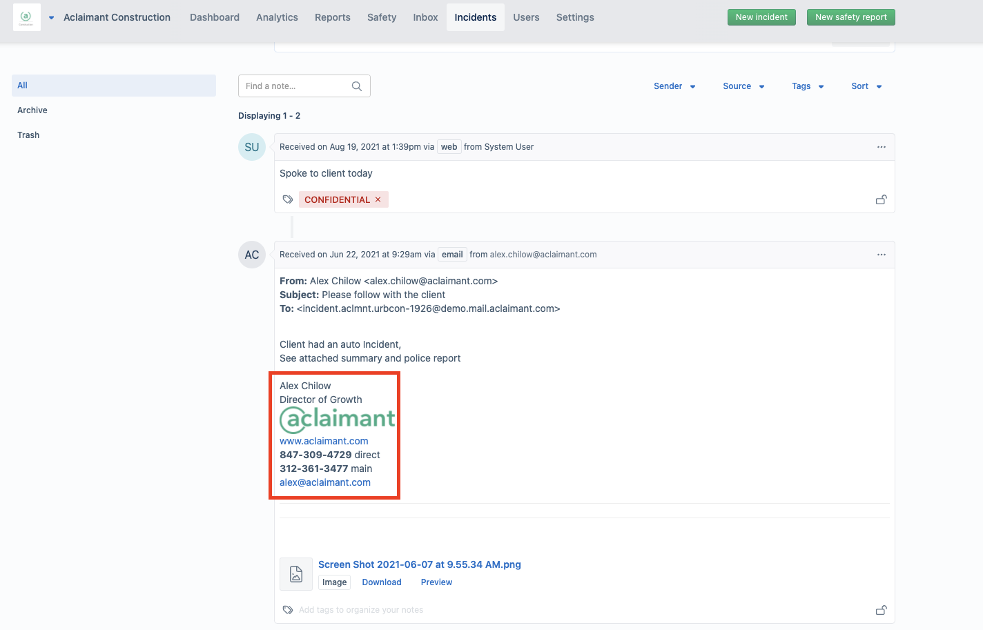Screen dimensions: 983x630
Task: Open the Users page
Action: (x=526, y=17)
